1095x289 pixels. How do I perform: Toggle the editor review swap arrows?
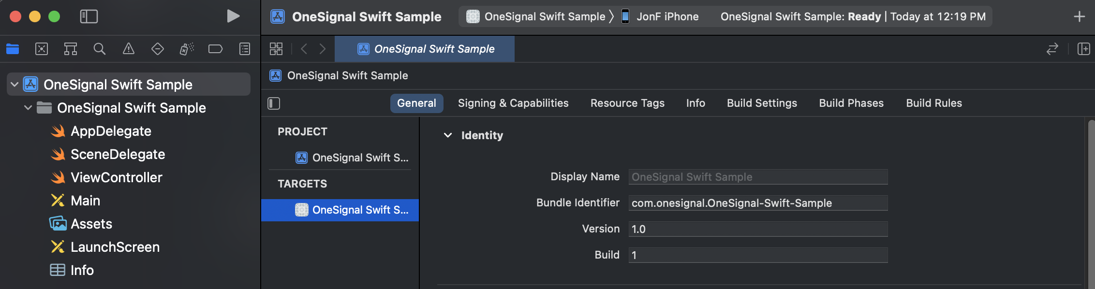tap(1052, 49)
